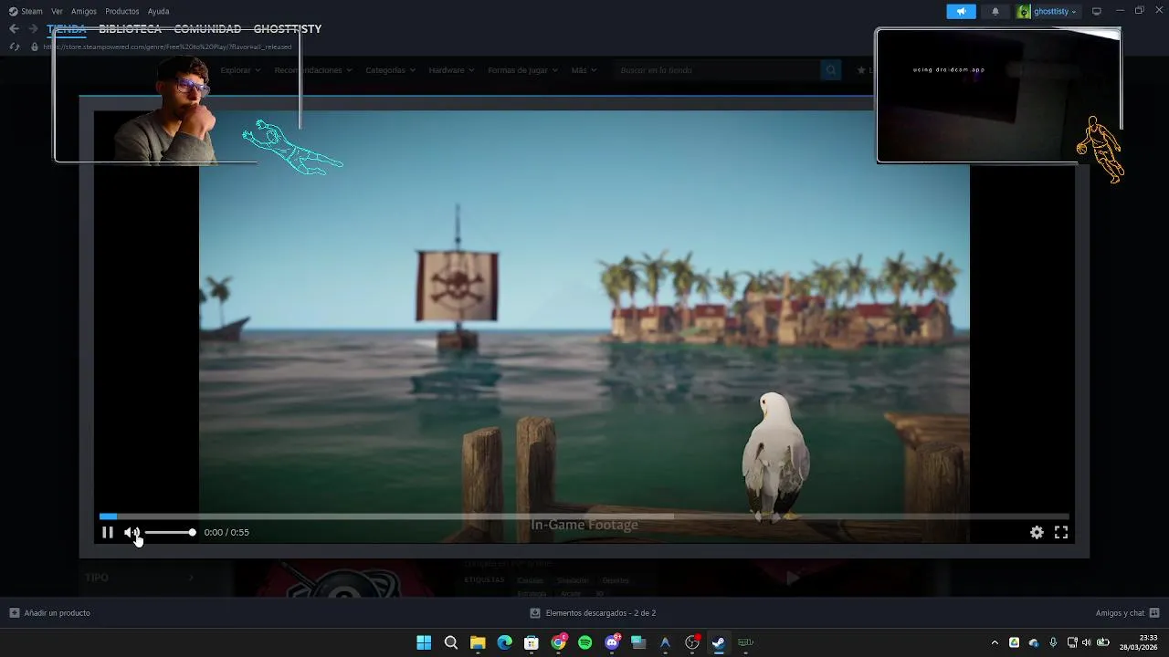Viewport: 1169px width, 657px height.
Task: Go back with the left arrow
Action: coord(14,29)
